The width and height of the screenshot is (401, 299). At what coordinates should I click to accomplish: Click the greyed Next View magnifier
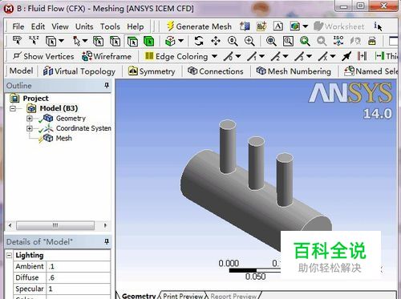pos(322,41)
